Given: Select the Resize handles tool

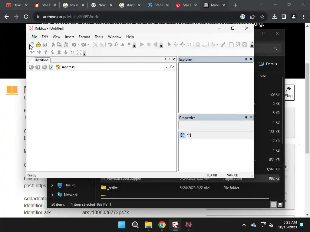Looking at the screenshot, I should (182, 44).
